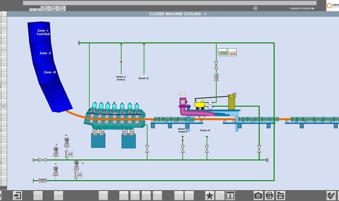Click the long gray alarm bar at top
Viewport: 339px width, 201px height.
(x=169, y=3)
